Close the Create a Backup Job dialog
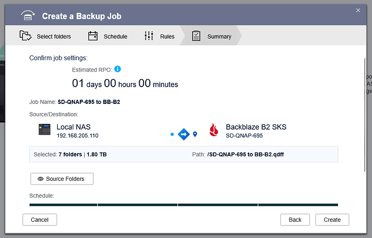 [358, 10]
